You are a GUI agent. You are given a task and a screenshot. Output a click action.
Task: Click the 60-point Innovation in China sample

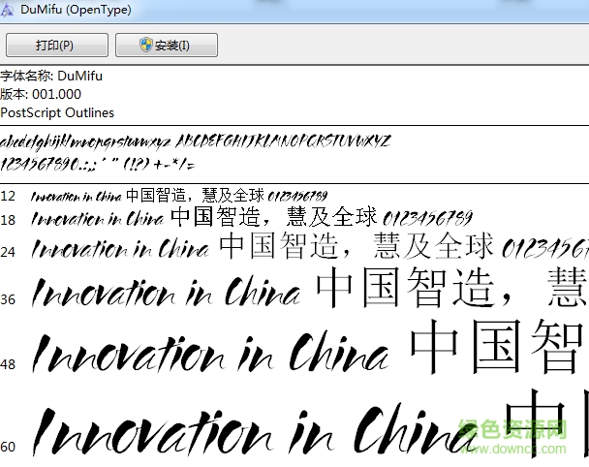click(x=254, y=429)
